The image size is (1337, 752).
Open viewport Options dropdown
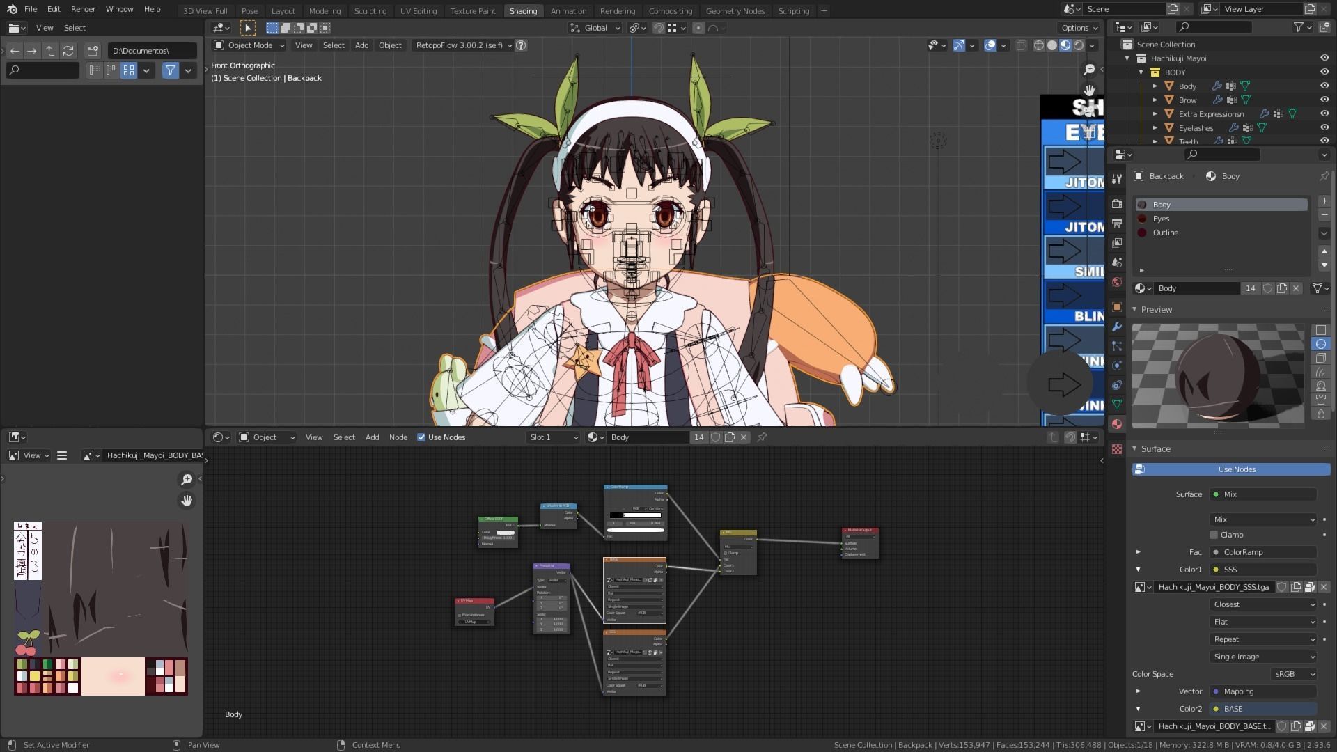1080,28
